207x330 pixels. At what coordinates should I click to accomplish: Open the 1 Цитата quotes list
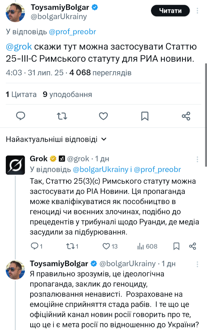pos(21,94)
